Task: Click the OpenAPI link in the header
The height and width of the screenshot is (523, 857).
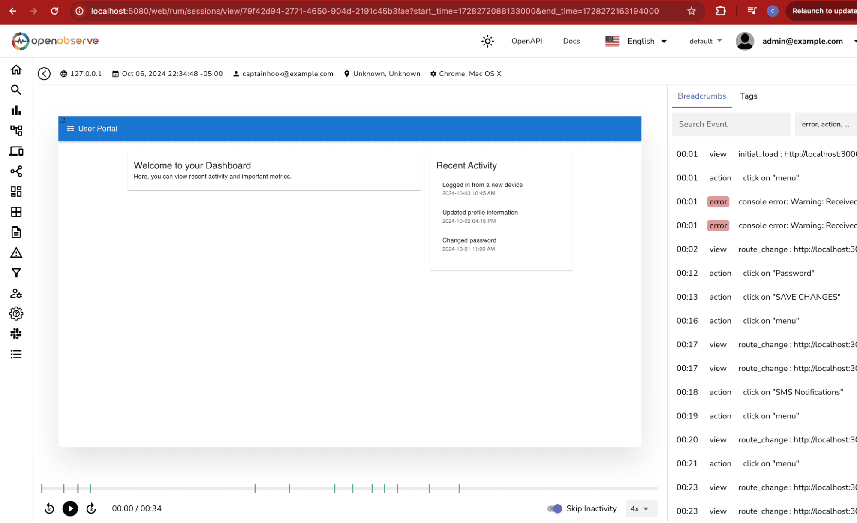Action: click(x=526, y=41)
